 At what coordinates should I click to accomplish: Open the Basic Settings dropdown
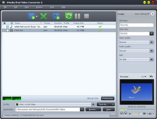142,14
